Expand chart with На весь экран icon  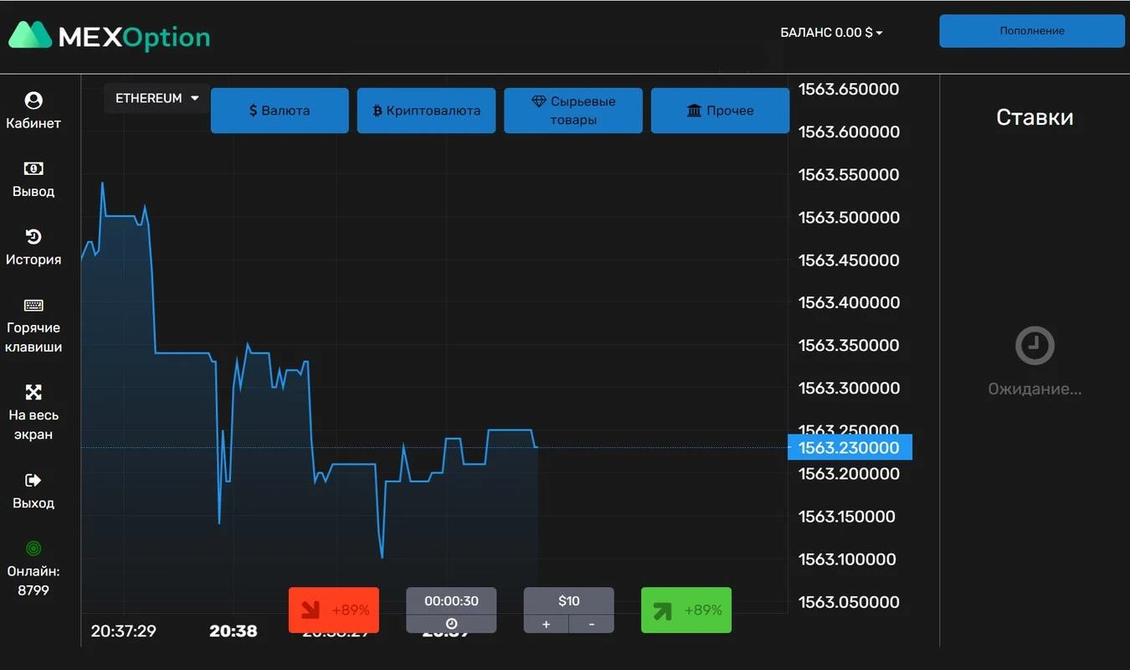tap(33, 392)
